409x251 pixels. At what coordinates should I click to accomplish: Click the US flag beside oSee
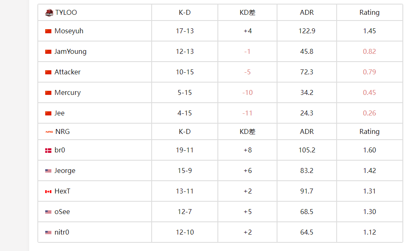(48, 212)
